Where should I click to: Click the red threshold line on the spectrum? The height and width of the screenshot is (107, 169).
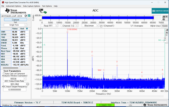click(x=103, y=80)
